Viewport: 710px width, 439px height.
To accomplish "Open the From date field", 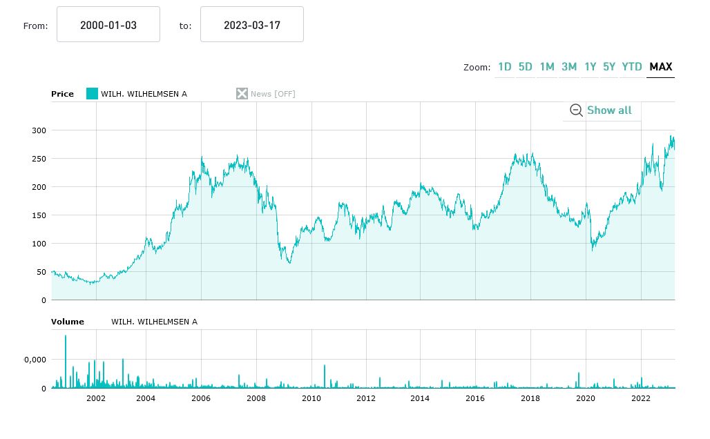I will (x=108, y=25).
